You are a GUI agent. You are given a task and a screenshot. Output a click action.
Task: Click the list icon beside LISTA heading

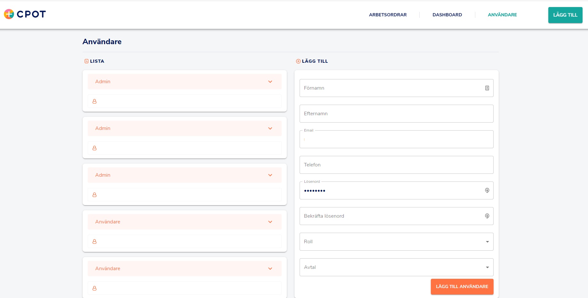coord(86,61)
